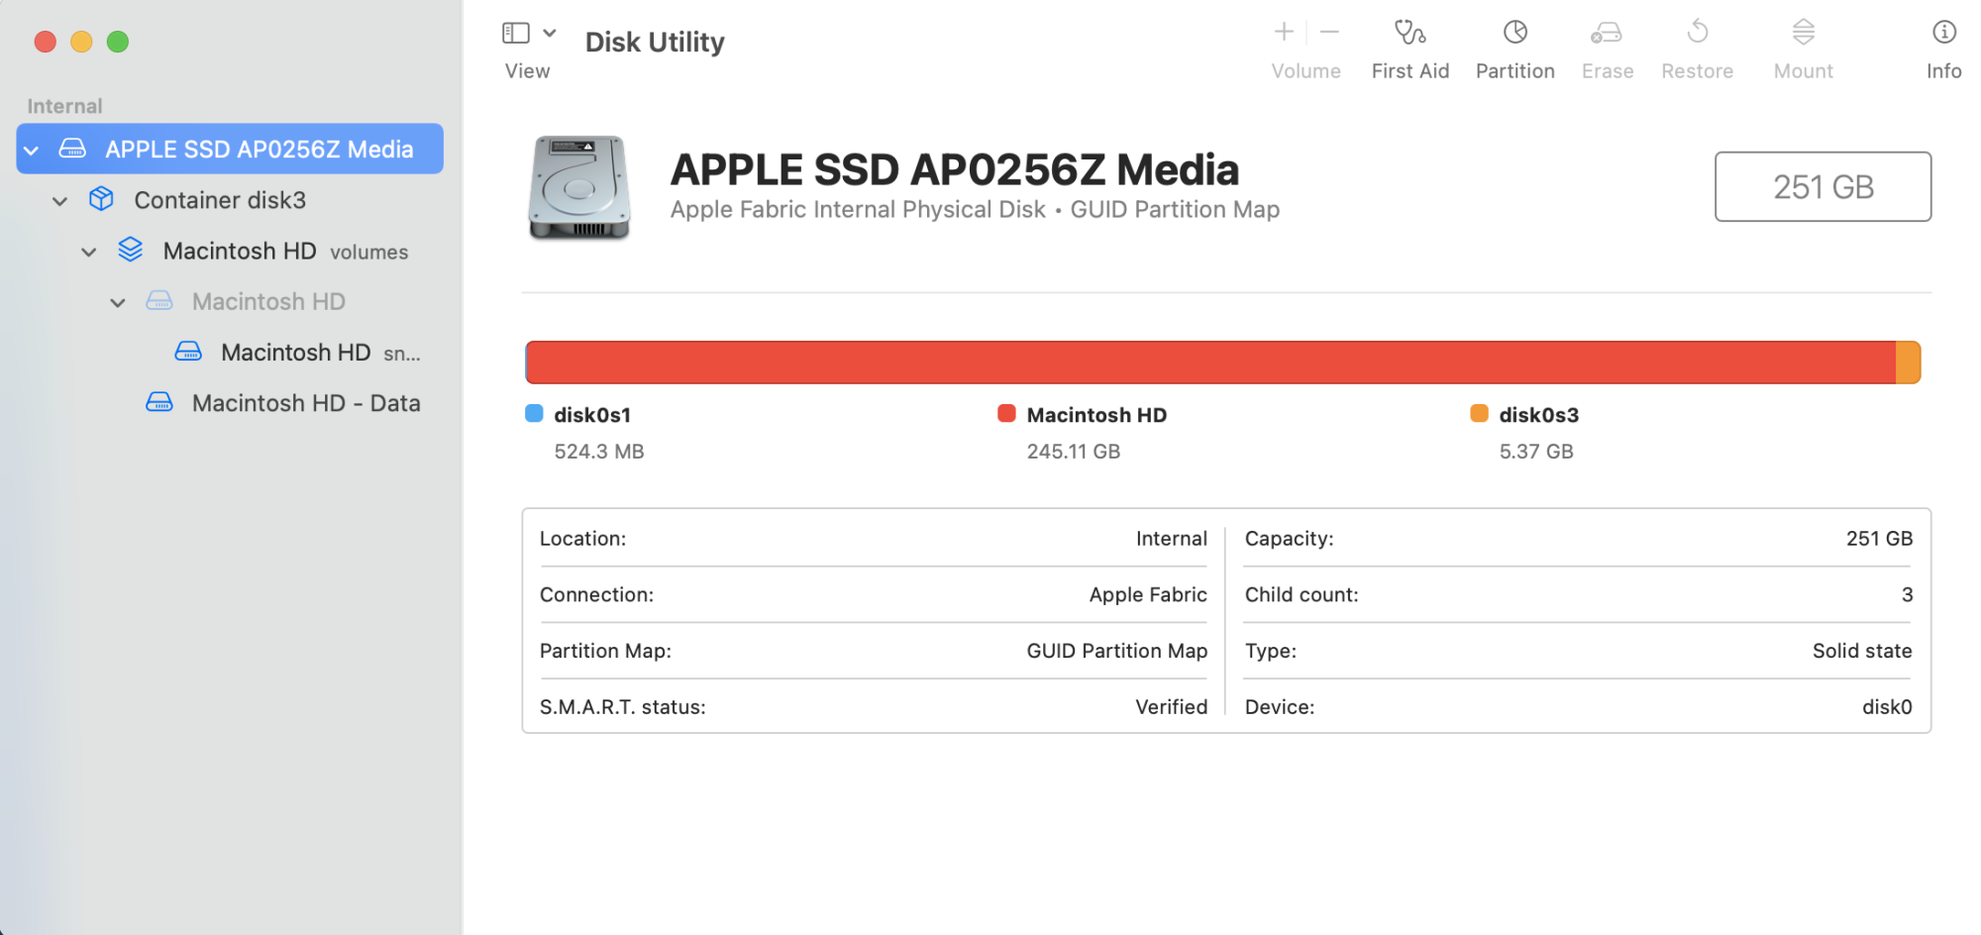Click the Mount label
Screen dimensions: 1981x935
[1803, 71]
